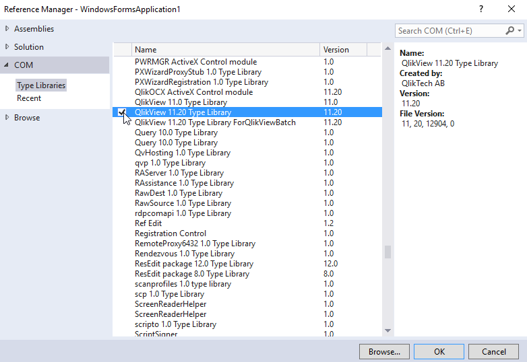Select Type Libraries under COM
The image size is (527, 362).
pos(41,85)
